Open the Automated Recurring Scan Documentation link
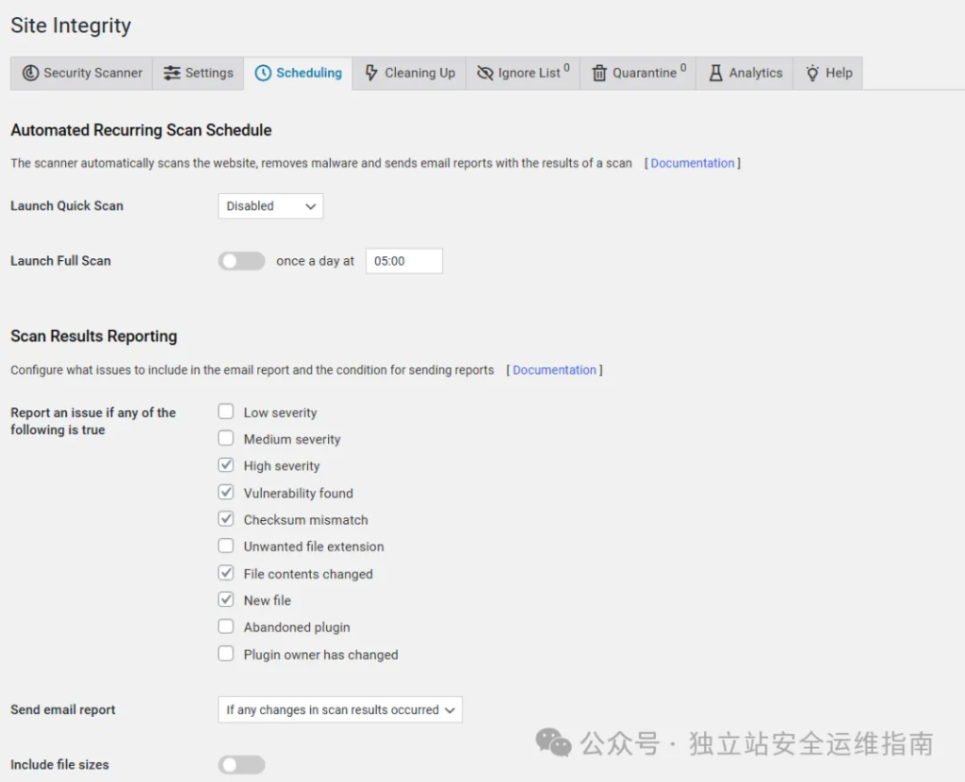The image size is (965, 782). [x=693, y=163]
